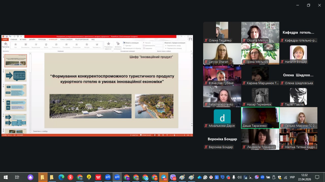Select the Панорама animation effect
The width and height of the screenshot is (325, 182).
coord(66,45)
